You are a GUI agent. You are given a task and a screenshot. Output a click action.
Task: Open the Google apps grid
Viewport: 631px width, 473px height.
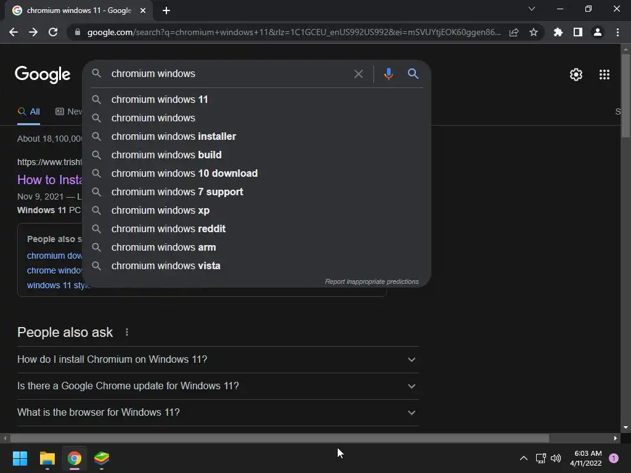point(605,75)
